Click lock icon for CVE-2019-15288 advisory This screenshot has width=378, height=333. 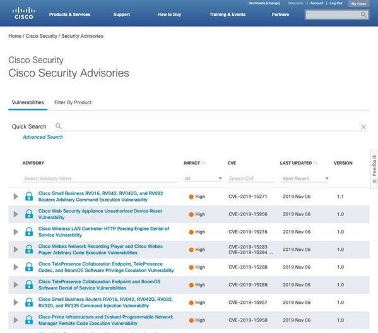pyautogui.click(x=29, y=267)
